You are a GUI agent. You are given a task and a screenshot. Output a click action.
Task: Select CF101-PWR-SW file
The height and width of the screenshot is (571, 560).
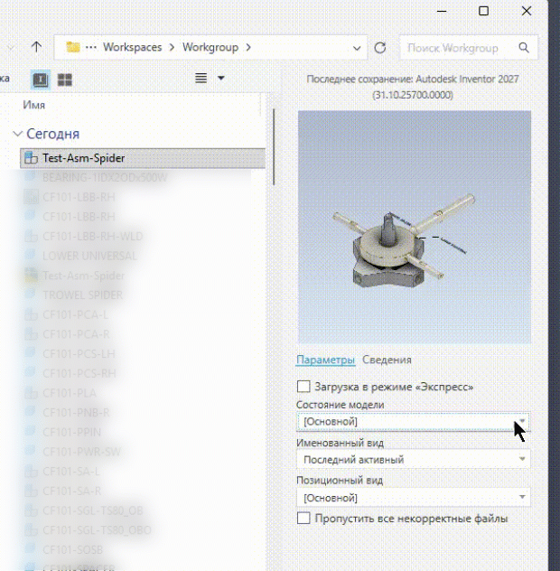pos(81,452)
